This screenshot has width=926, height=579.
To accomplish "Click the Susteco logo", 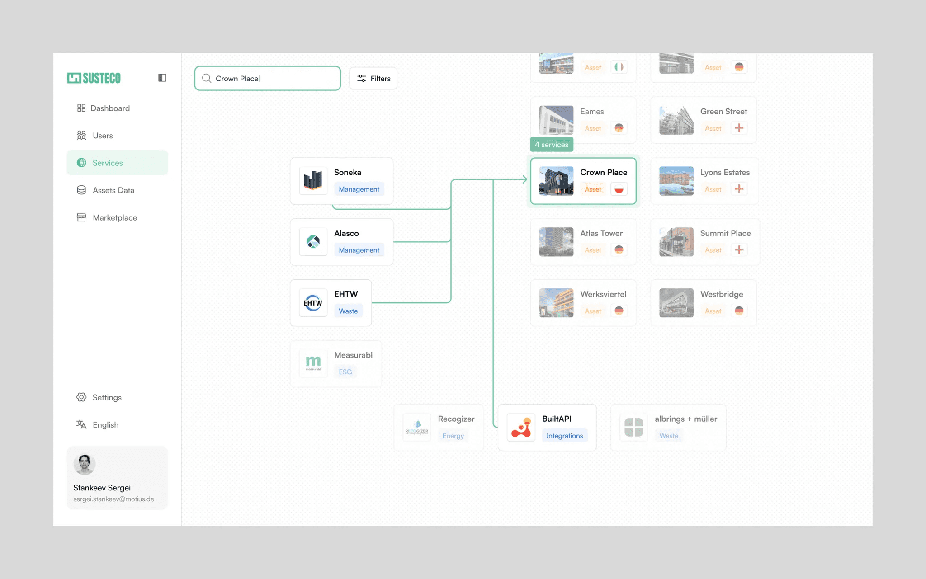I will 94,78.
